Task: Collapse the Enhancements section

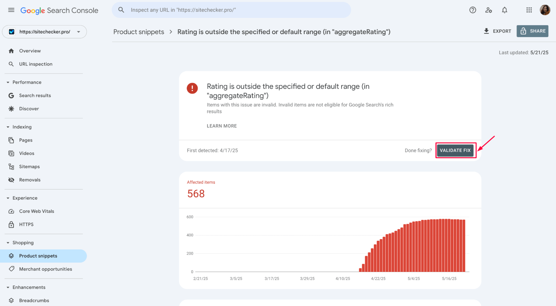Action: [8, 287]
